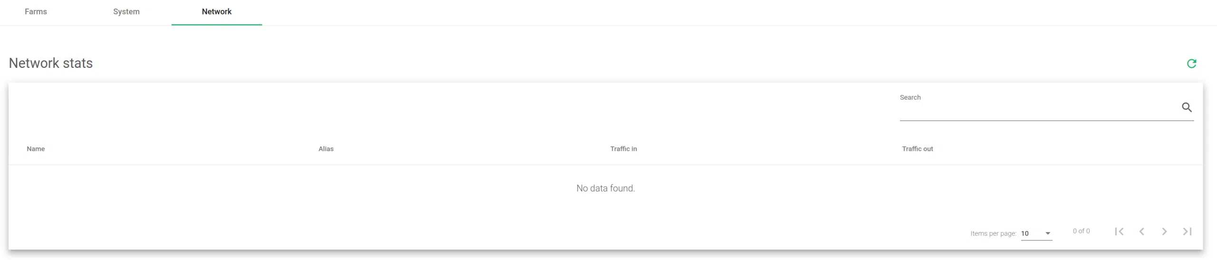
Task: Sort by the Name column
Action: (x=36, y=149)
